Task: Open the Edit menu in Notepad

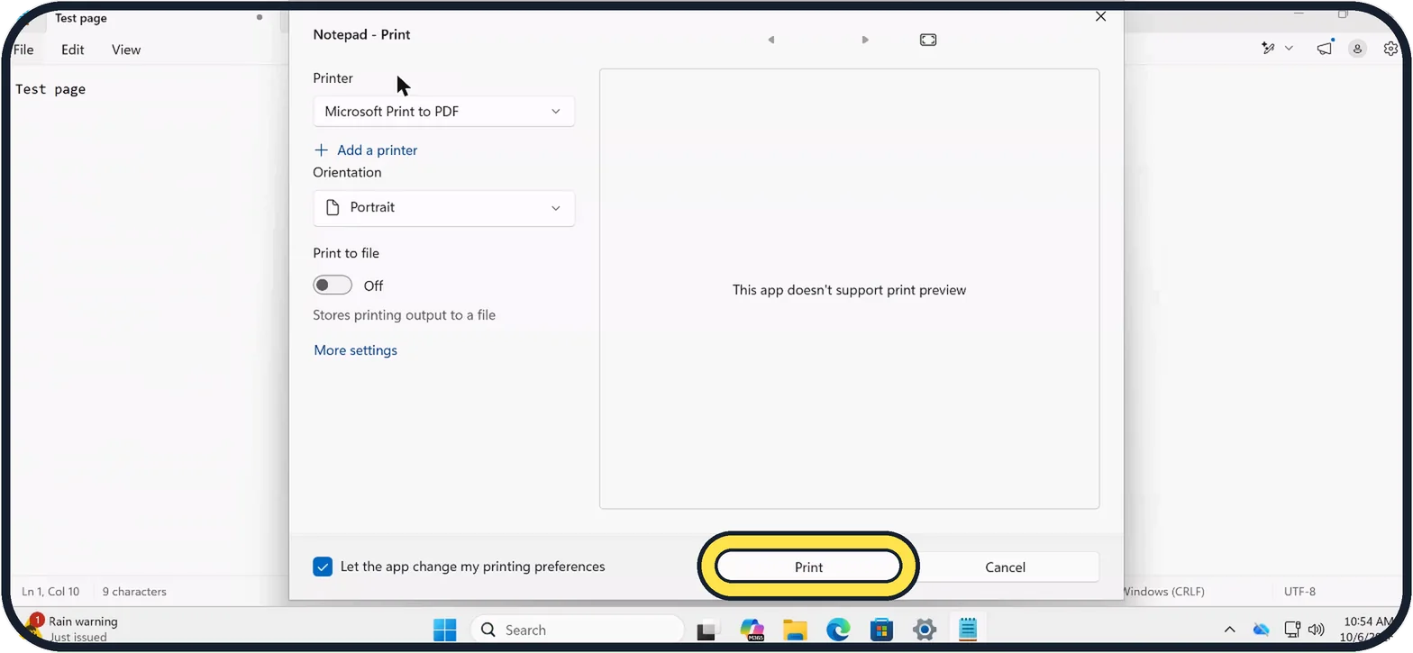Action: (73, 50)
